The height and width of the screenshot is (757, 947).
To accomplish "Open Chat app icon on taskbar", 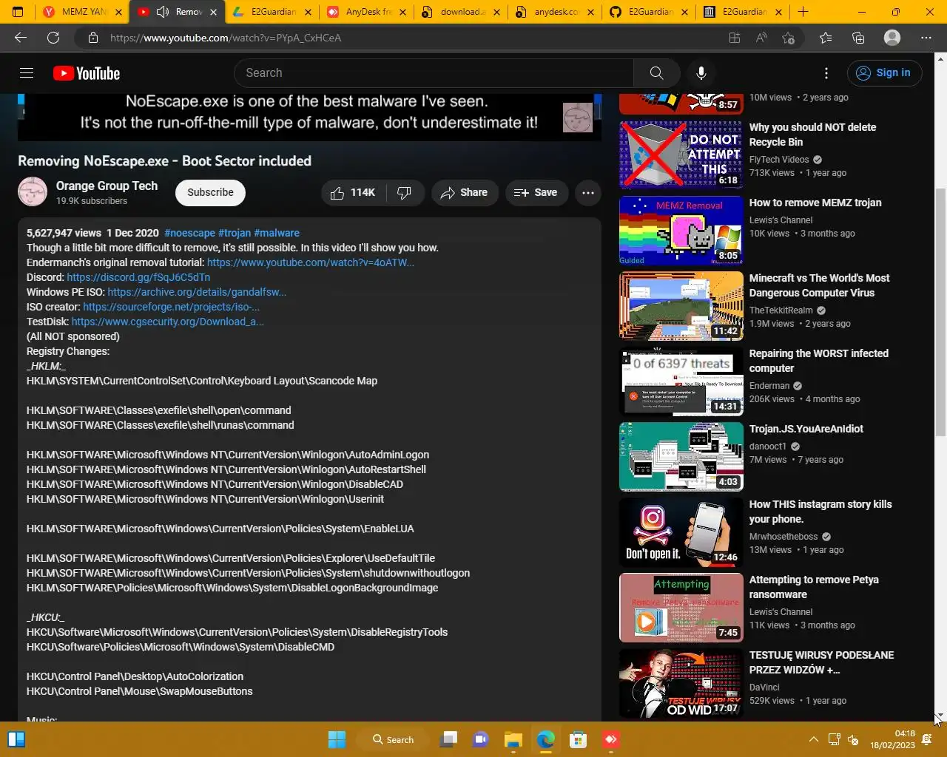I will click(x=481, y=739).
